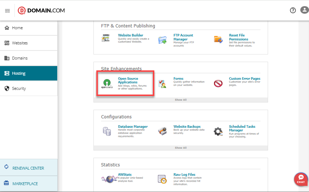The width and height of the screenshot is (309, 192).
Task: Click the Custom Error Pages prohibited icon
Action: point(218,83)
